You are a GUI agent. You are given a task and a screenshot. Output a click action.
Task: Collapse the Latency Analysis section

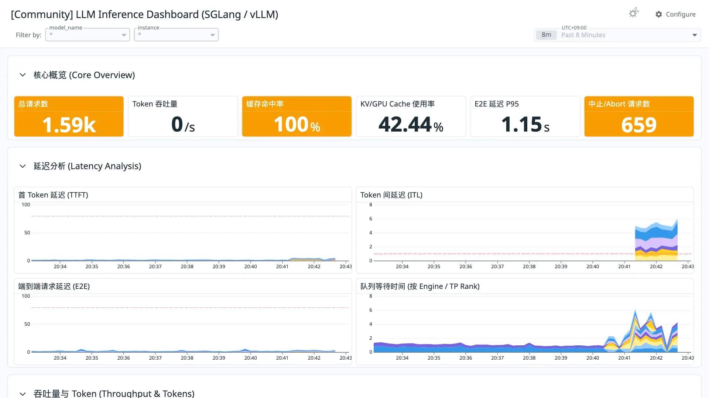pos(23,166)
